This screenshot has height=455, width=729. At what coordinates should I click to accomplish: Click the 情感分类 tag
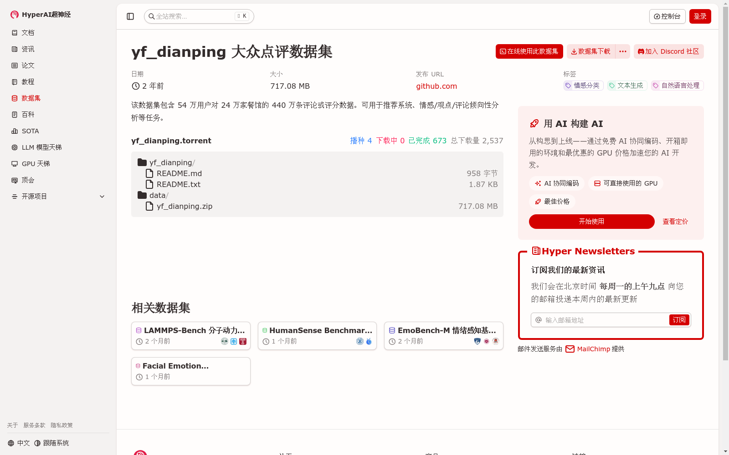pyautogui.click(x=583, y=86)
